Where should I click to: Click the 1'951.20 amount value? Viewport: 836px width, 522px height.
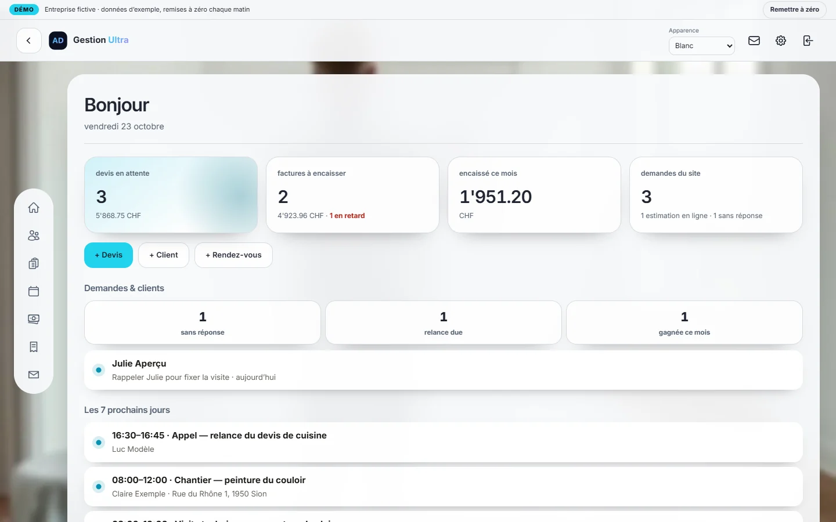[x=496, y=197]
